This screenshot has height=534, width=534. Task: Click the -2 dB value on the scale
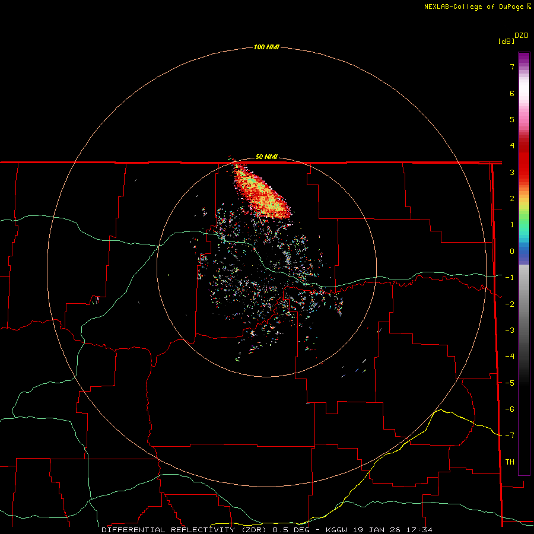[x=510, y=304]
